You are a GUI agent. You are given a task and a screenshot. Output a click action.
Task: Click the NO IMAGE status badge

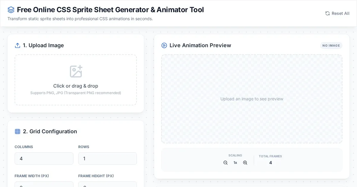331,45
